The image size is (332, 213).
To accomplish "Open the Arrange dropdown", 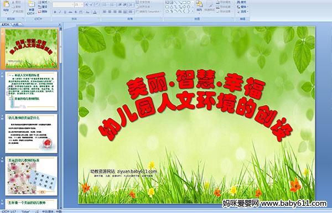I will coord(199,7).
